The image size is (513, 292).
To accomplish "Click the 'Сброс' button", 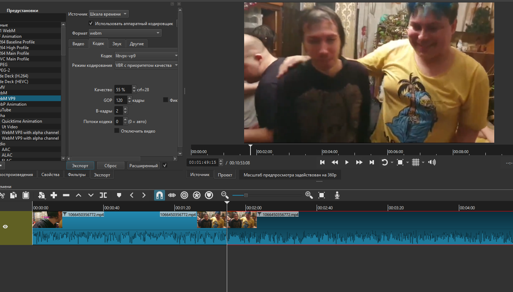I will pos(111,165).
